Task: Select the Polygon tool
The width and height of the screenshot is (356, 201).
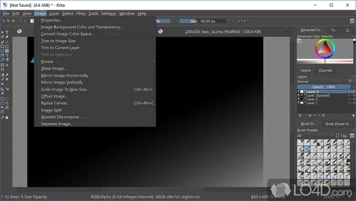Action: pyautogui.click(x=2, y=51)
